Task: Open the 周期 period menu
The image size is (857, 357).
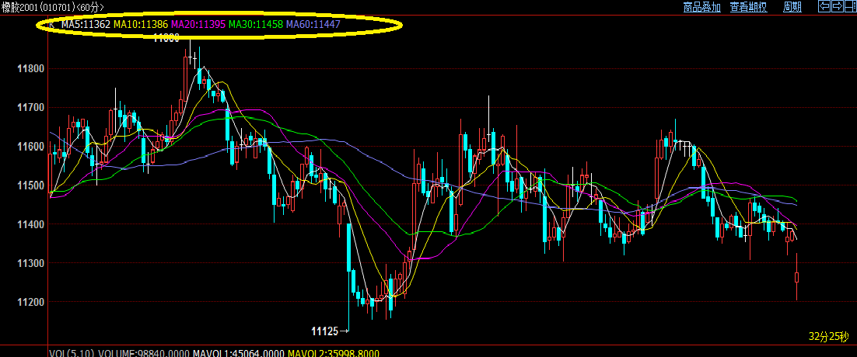Action: (792, 8)
